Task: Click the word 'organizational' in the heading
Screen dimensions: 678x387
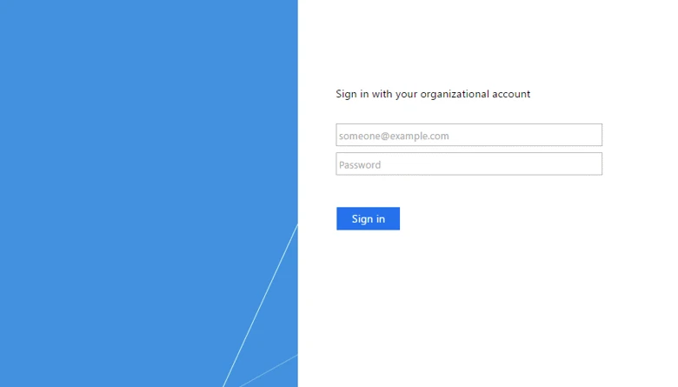Action: click(x=455, y=94)
